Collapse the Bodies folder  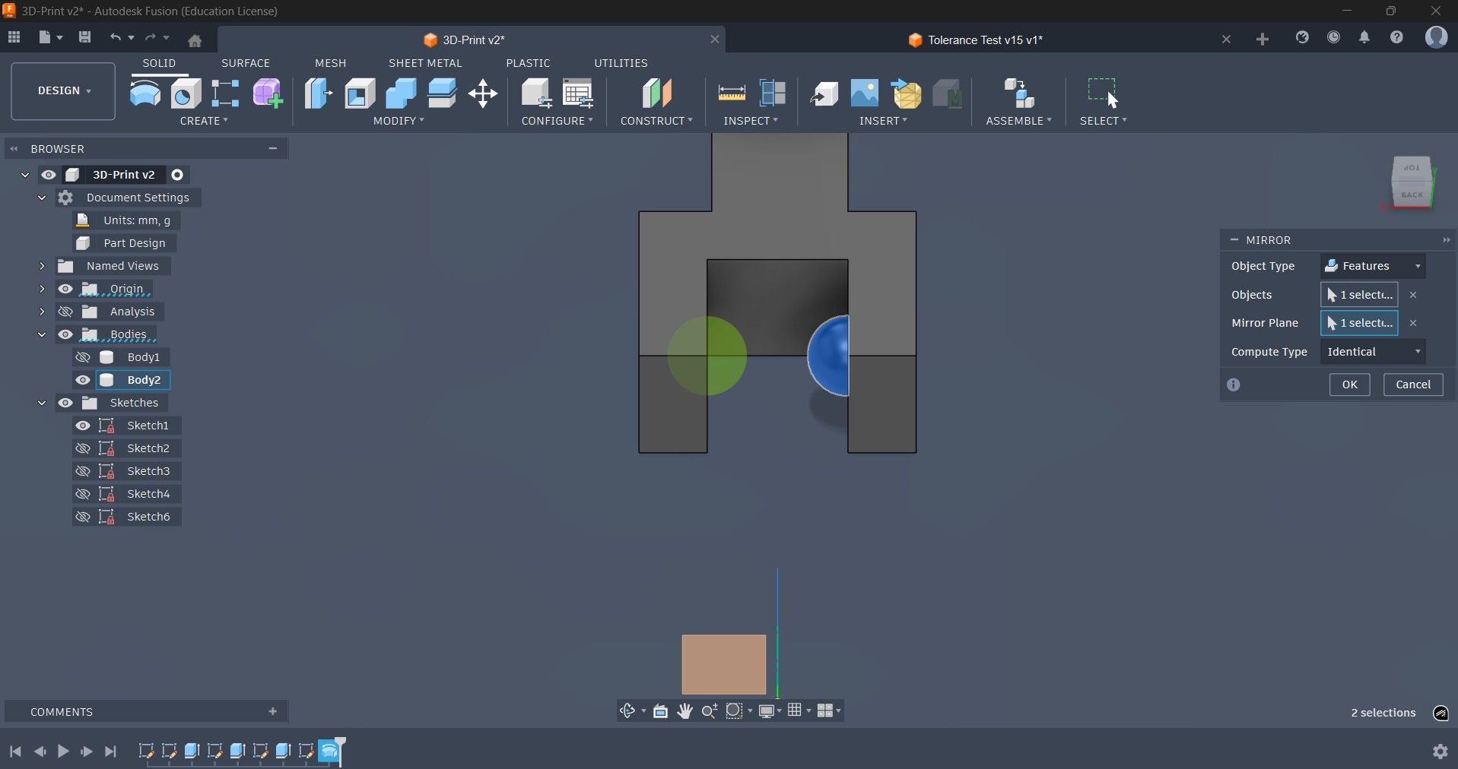[x=42, y=334]
